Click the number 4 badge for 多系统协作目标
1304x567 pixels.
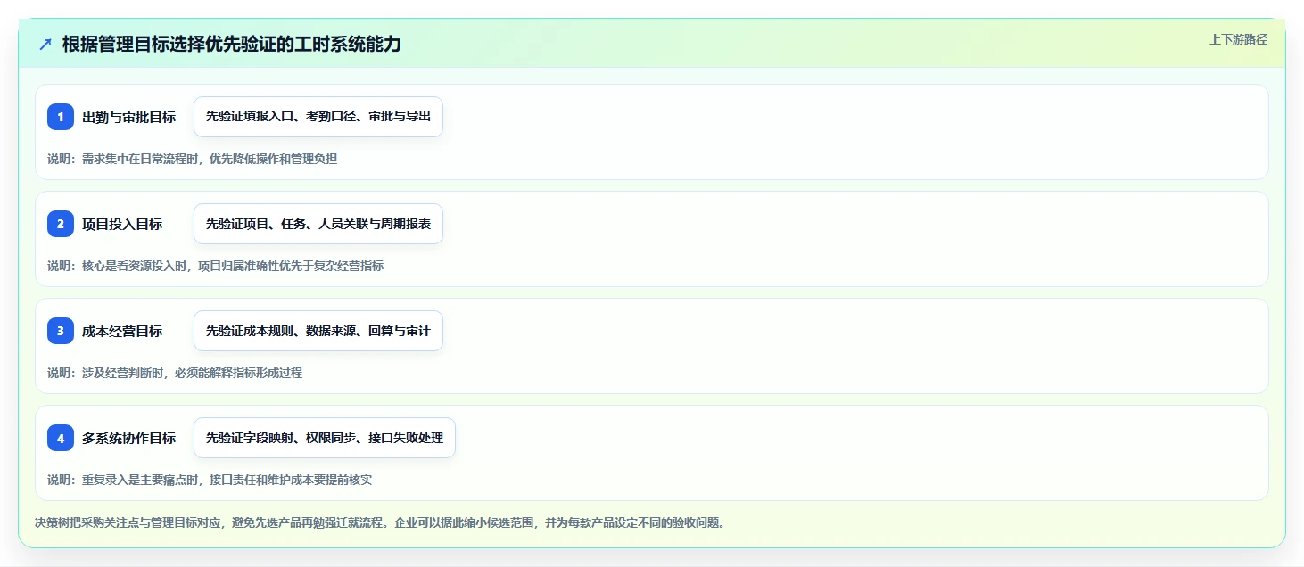coord(61,438)
